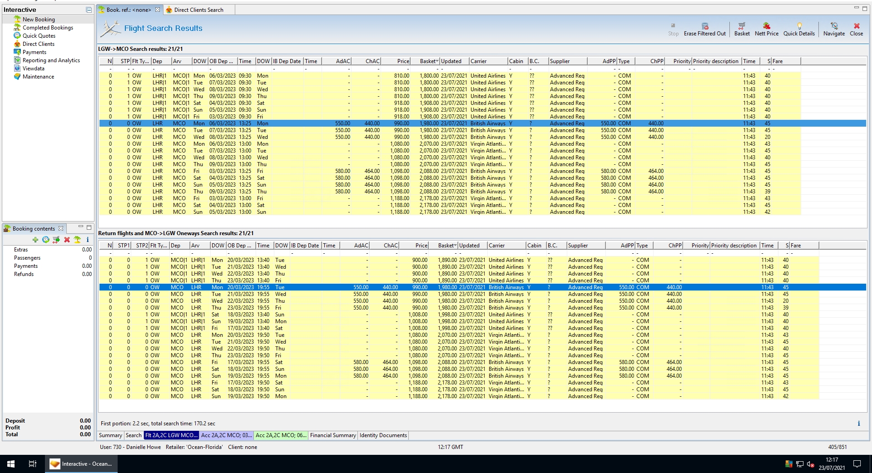Image resolution: width=872 pixels, height=473 pixels.
Task: Select first United Airlines row in top table
Action: (487, 76)
